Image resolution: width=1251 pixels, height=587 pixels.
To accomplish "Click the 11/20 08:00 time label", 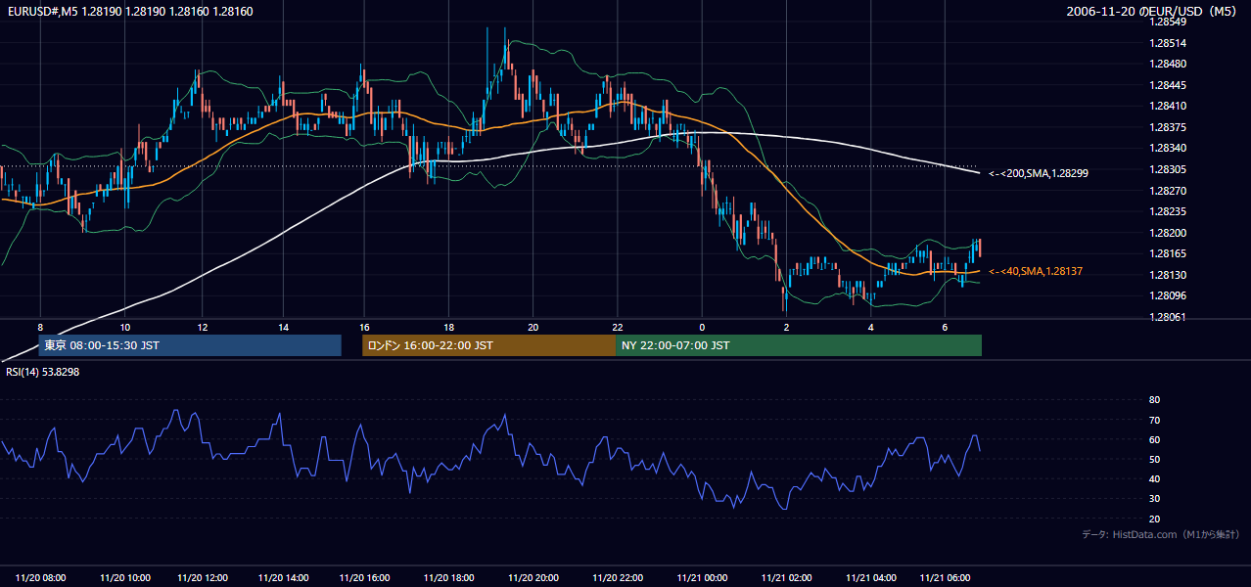I will tap(40, 578).
